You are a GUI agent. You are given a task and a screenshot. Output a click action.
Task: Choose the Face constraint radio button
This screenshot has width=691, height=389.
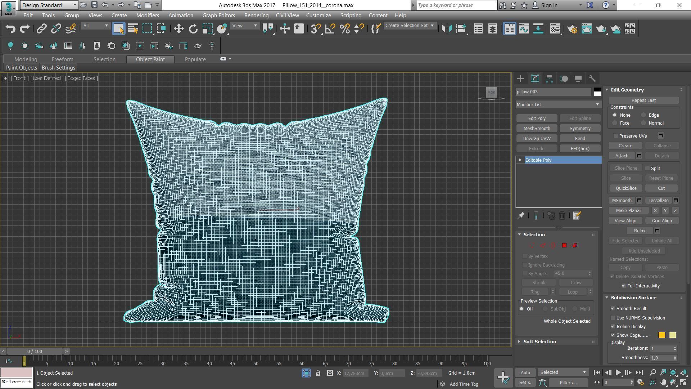tap(615, 123)
